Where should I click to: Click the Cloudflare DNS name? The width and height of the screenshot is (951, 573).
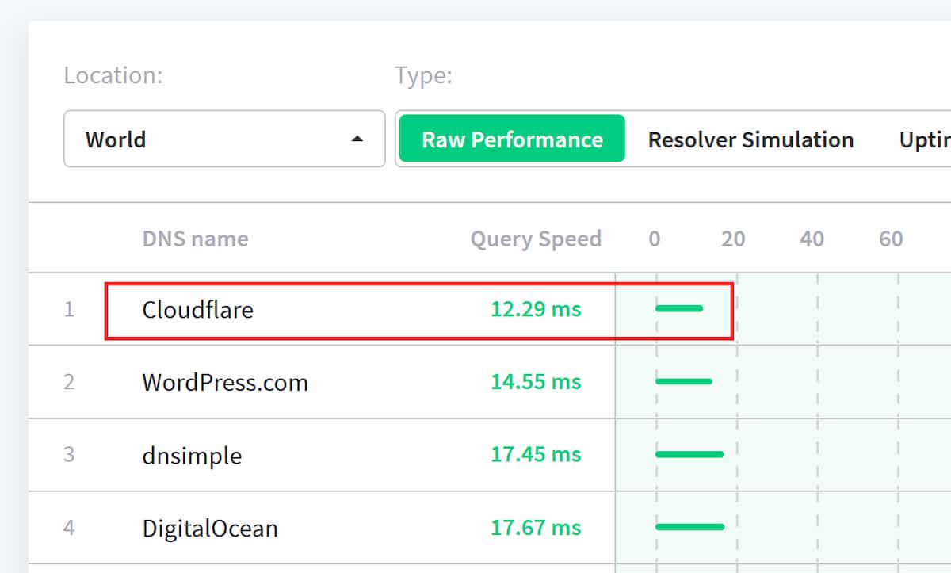pyautogui.click(x=198, y=309)
